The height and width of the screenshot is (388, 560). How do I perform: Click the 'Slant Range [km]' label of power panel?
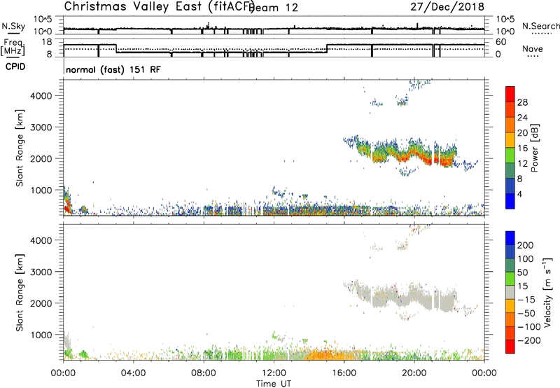(x=20, y=148)
